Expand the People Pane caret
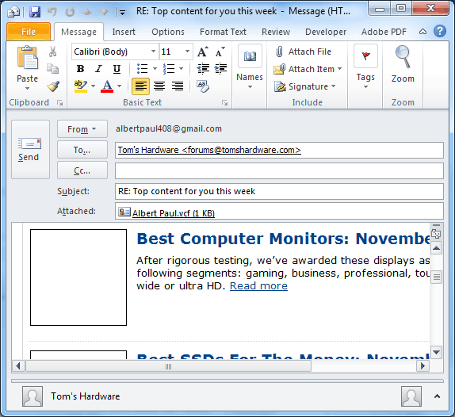The image size is (455, 417). pos(437,396)
